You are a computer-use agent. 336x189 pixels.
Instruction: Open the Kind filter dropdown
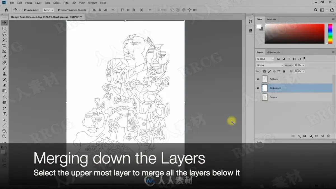(x=265, y=59)
